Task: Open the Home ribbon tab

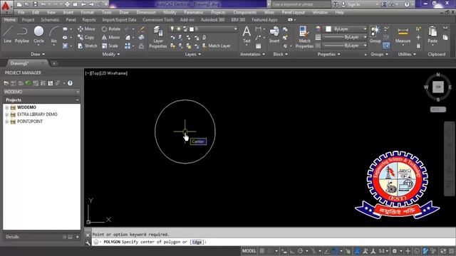Action: 10,20
